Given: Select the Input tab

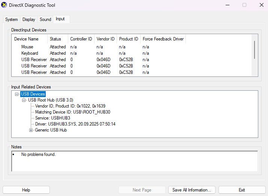Looking at the screenshot, I should [60, 19].
